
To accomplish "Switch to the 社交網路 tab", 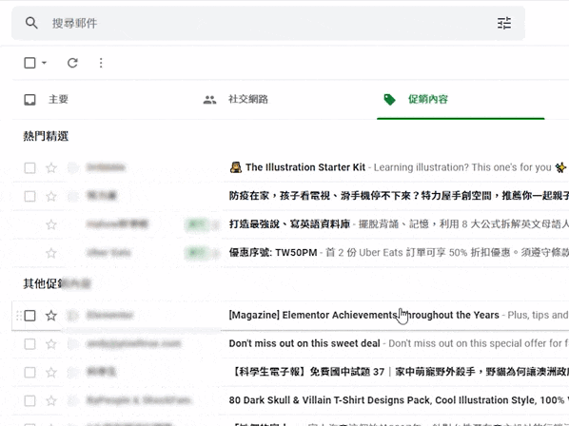I will 248,99.
